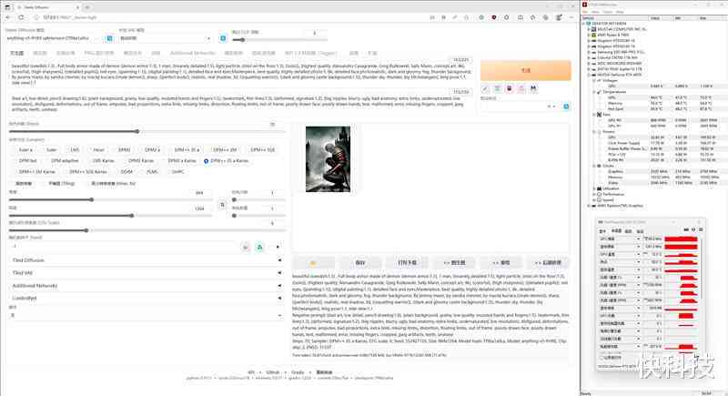Expand the Tiled Diffusion section
This screenshot has width=728, height=396.
coord(147,260)
